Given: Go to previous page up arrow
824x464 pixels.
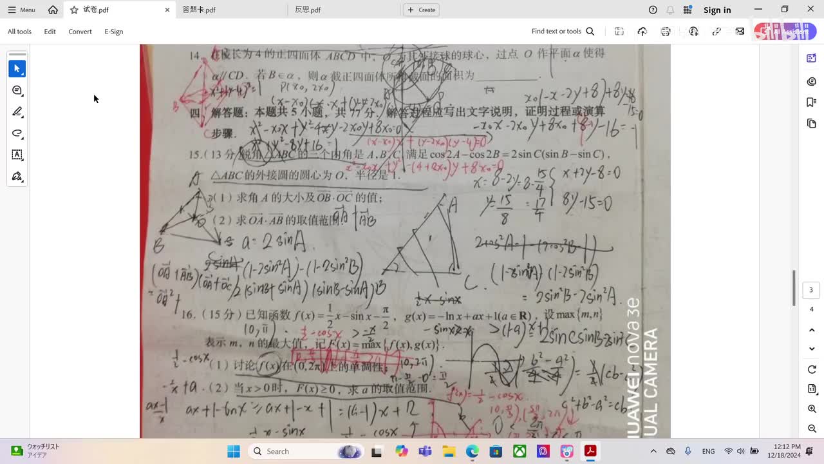Looking at the screenshot, I should (x=811, y=330).
